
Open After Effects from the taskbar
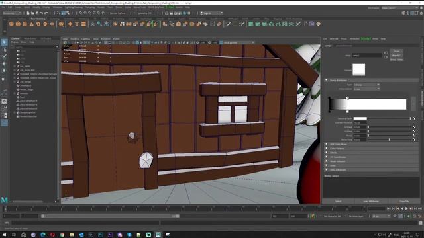point(110,235)
